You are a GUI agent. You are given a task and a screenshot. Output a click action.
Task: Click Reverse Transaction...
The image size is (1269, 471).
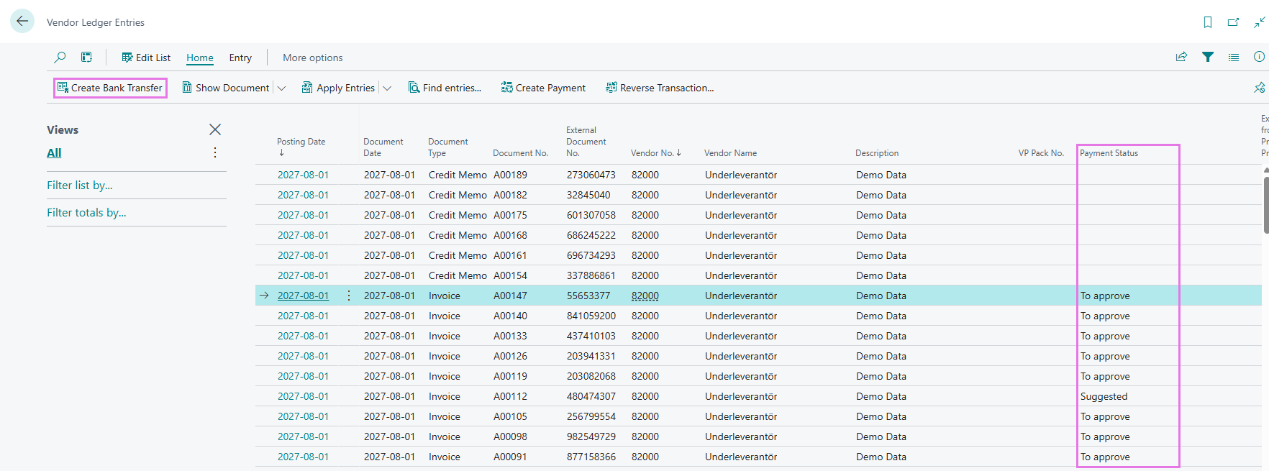click(660, 88)
